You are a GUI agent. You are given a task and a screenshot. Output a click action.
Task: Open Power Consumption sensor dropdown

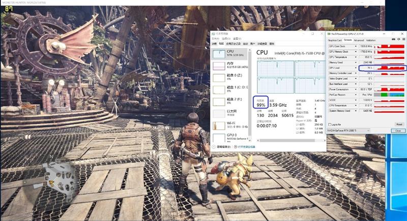[x=356, y=89]
